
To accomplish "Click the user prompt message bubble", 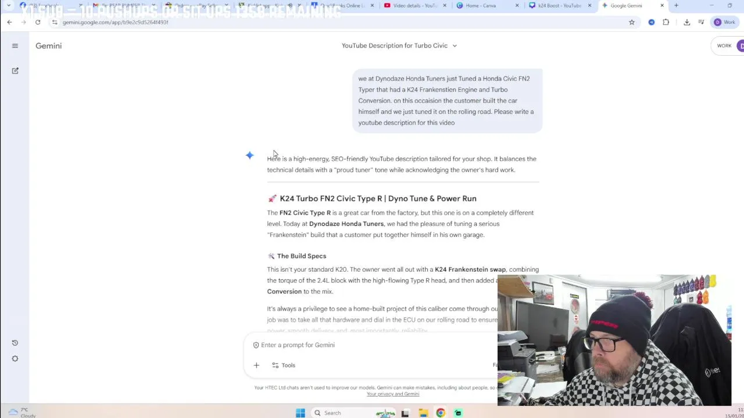I will [447, 100].
